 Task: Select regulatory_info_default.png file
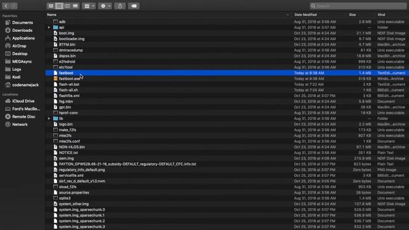82,170
